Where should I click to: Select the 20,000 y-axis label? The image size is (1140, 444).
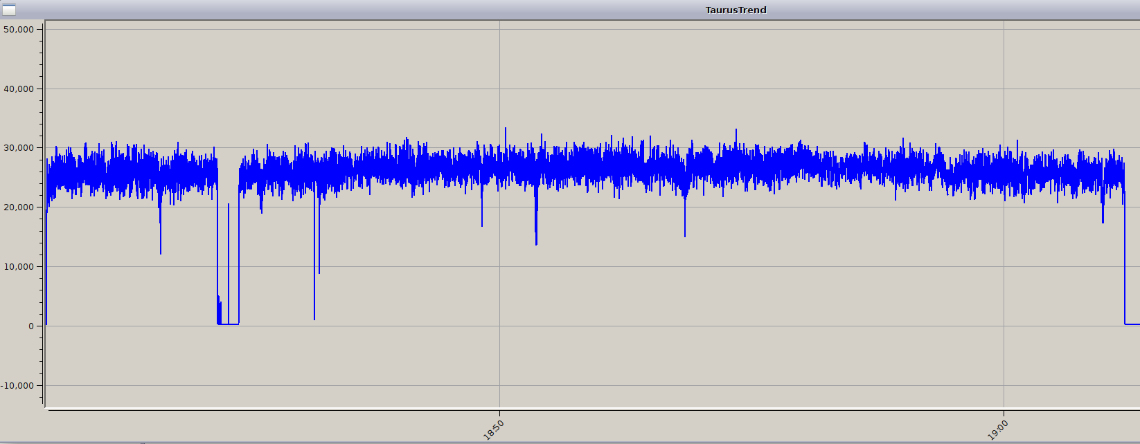click(19, 207)
